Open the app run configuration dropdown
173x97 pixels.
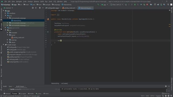(x=105, y=5)
